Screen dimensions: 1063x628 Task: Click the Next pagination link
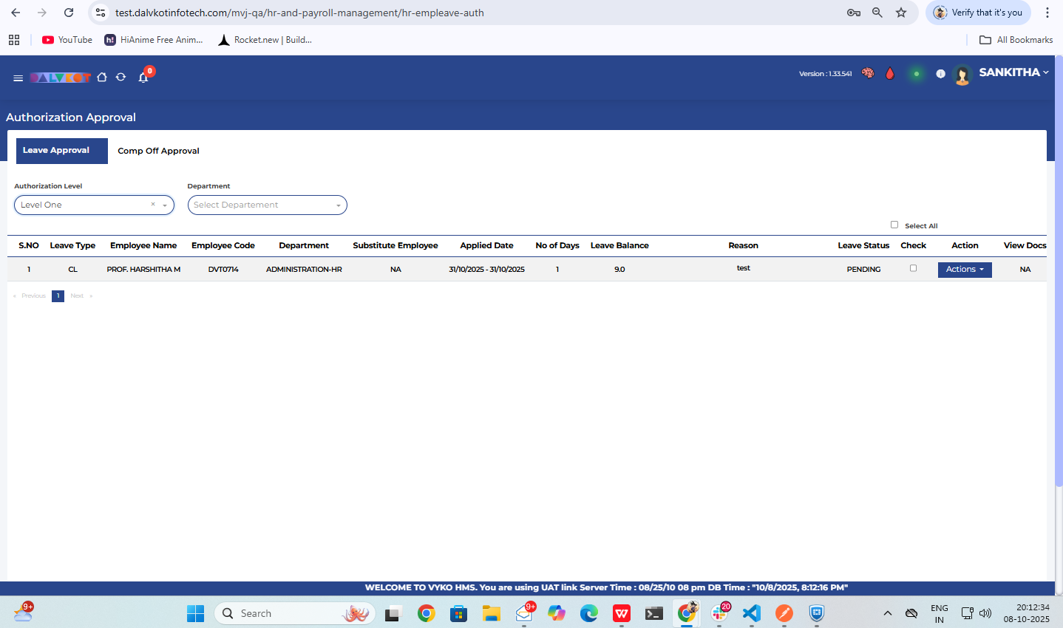point(78,296)
